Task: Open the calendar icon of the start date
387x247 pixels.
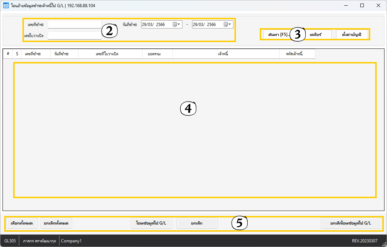Action: 175,25
